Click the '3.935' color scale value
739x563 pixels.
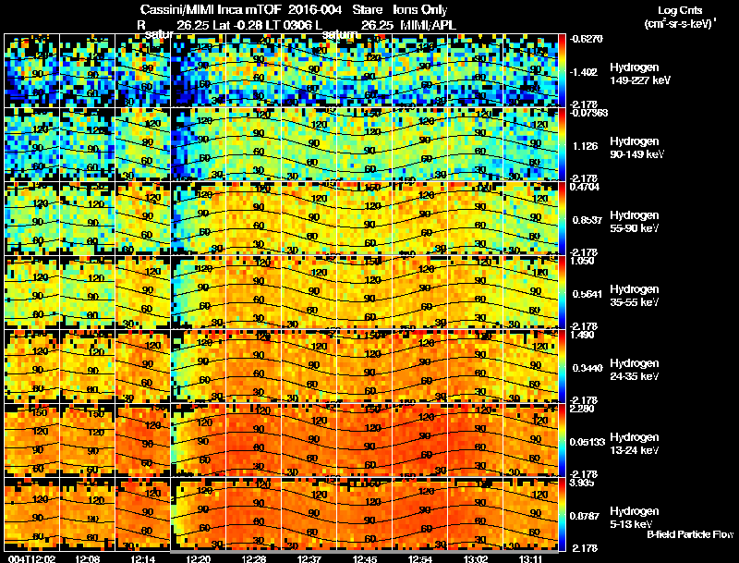(x=582, y=483)
